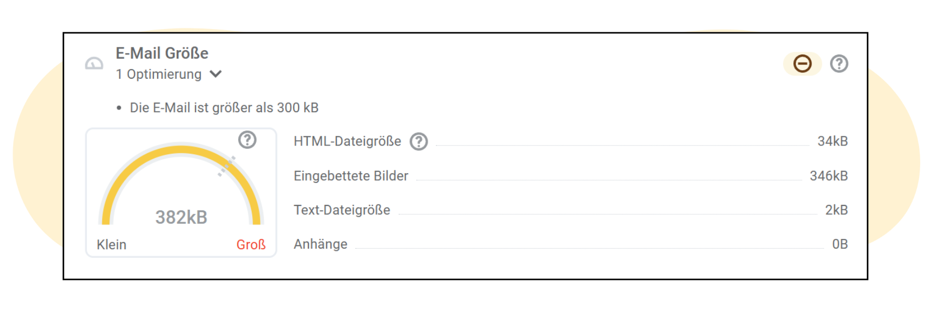The image size is (931, 309).
Task: Collapse the 1 Optimierung chevron
Action: (x=216, y=74)
